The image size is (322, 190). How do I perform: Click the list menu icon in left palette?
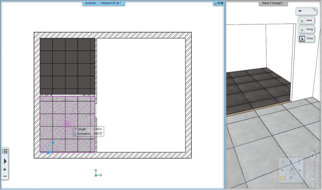click(x=5, y=151)
